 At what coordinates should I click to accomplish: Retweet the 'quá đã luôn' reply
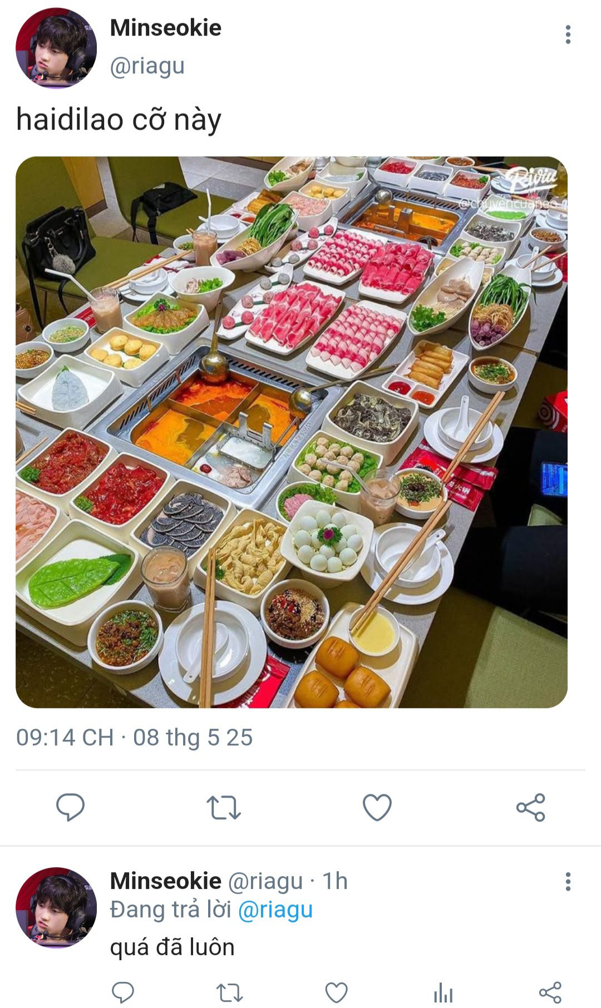point(229,992)
